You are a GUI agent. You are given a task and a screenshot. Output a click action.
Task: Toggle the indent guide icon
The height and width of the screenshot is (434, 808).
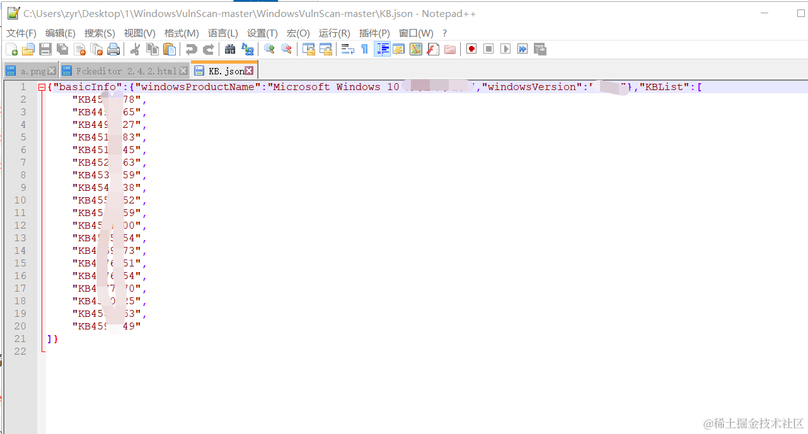pos(382,49)
